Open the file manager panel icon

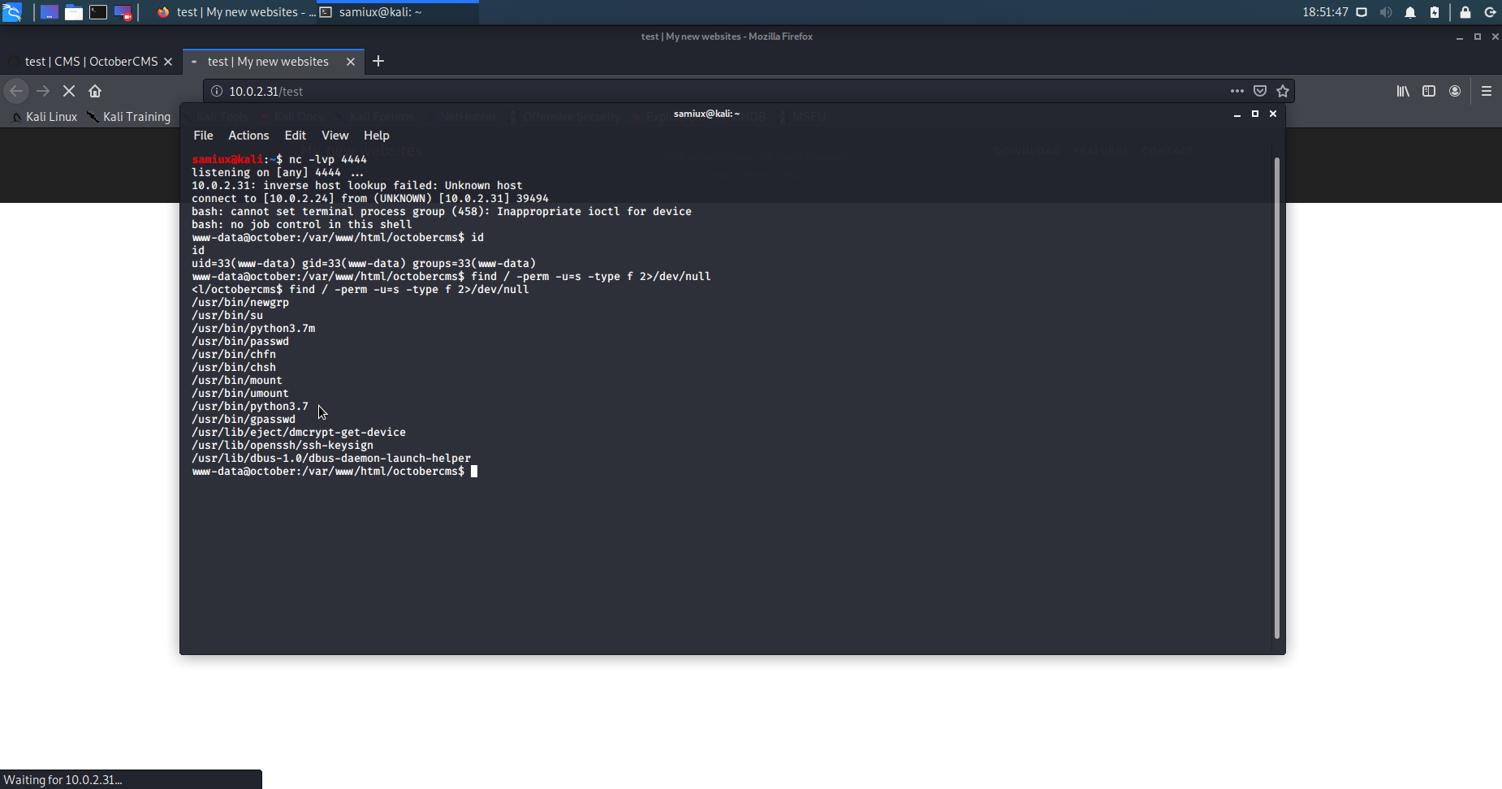click(74, 12)
